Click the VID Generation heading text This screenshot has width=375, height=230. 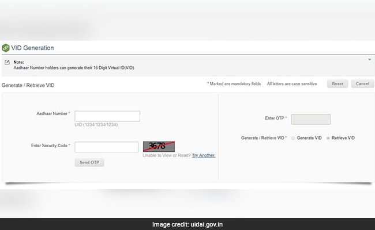coord(32,48)
